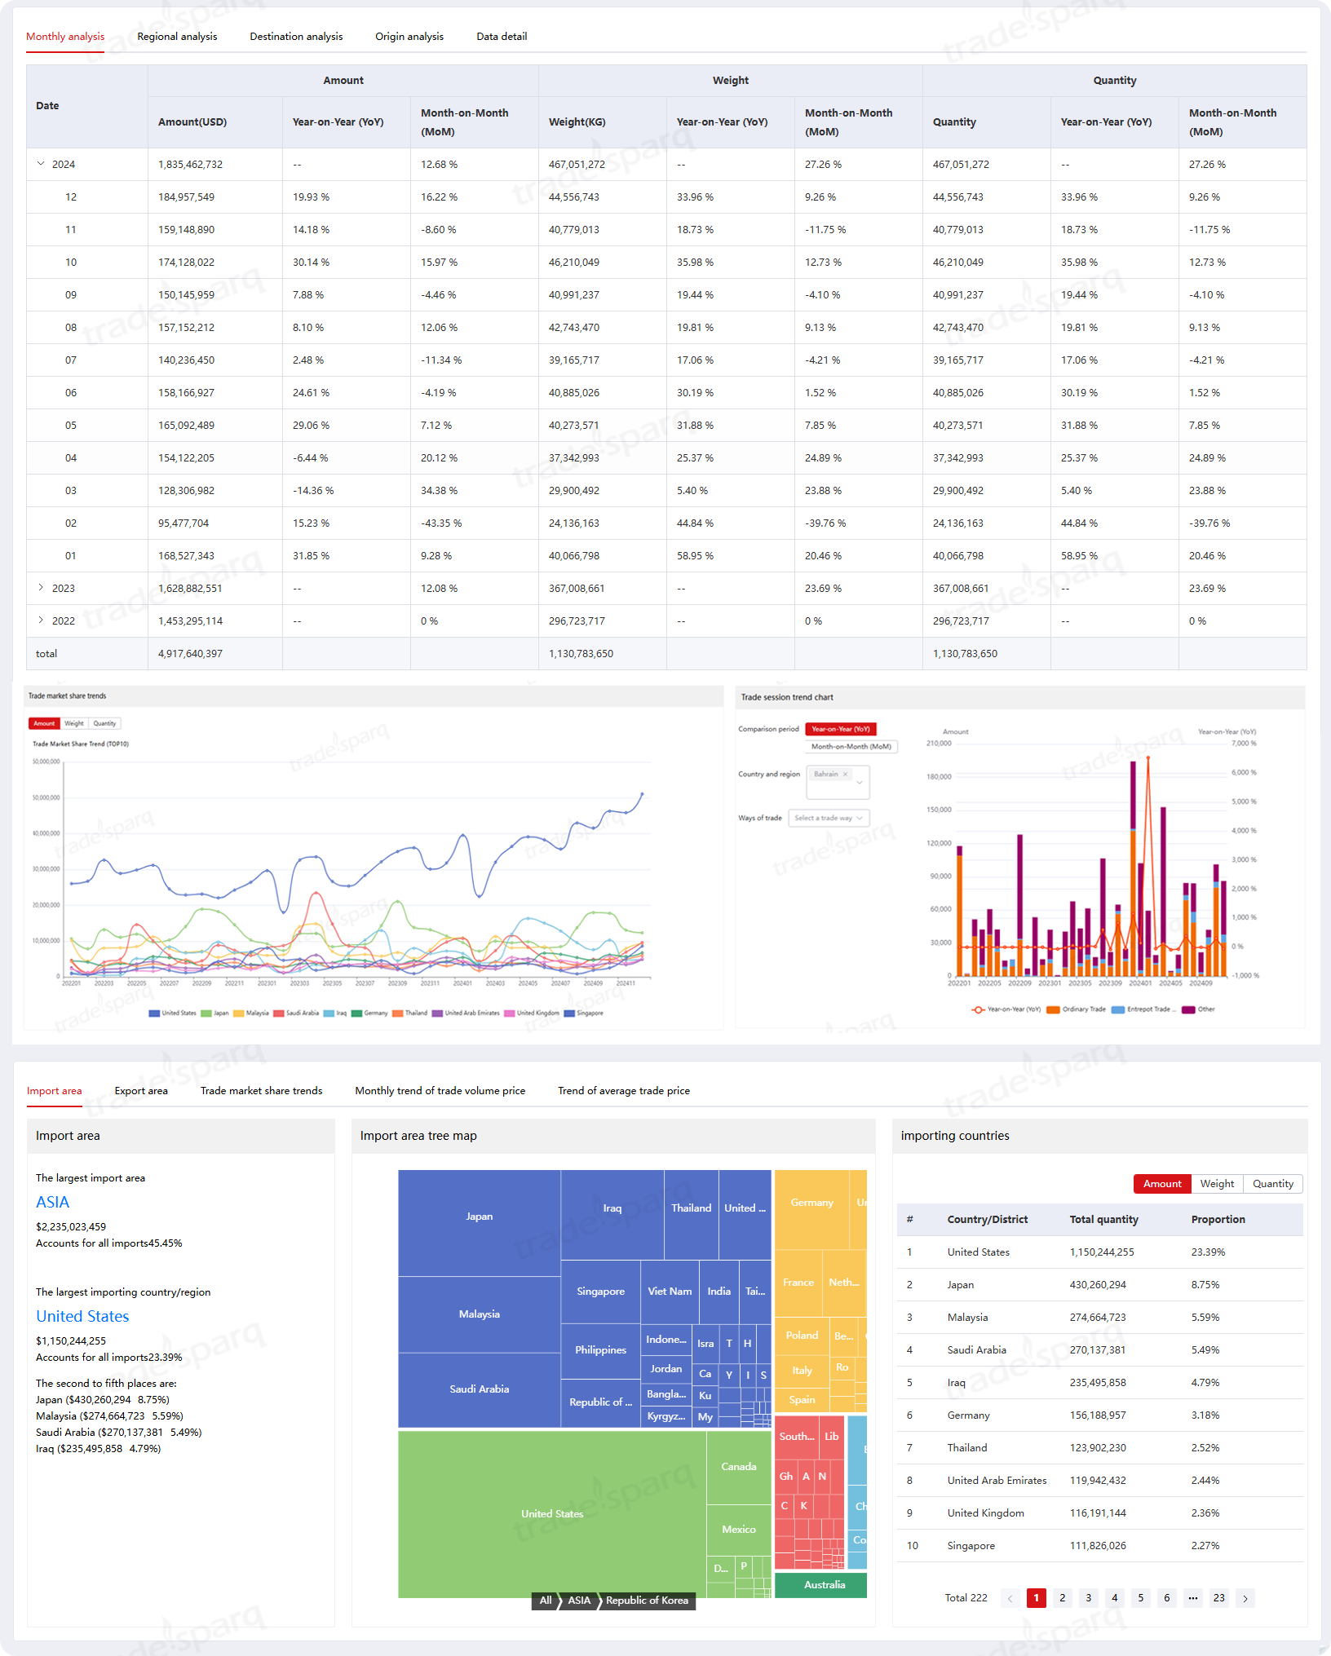Go to next page of importing countries
Viewport: 1331px width, 1656px height.
point(1245,1598)
